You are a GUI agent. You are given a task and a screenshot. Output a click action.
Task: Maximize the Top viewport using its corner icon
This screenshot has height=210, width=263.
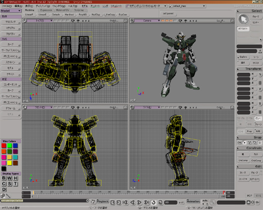click(125, 21)
